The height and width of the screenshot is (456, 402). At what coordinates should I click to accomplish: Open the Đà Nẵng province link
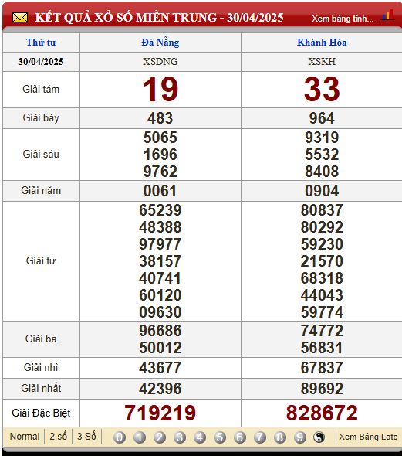click(160, 43)
